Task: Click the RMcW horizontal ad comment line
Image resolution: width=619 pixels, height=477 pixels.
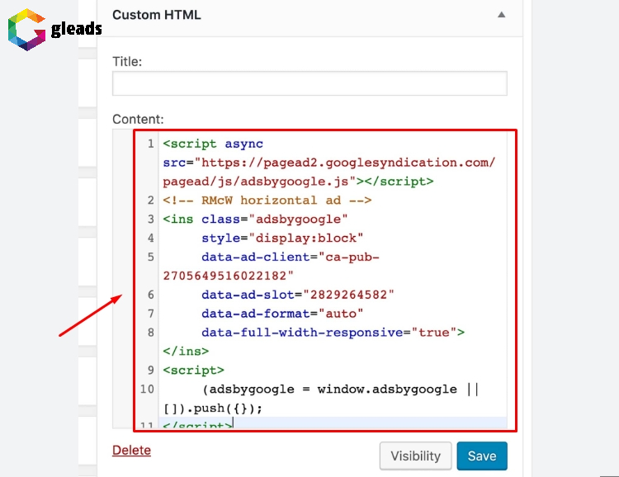Action: (x=267, y=201)
